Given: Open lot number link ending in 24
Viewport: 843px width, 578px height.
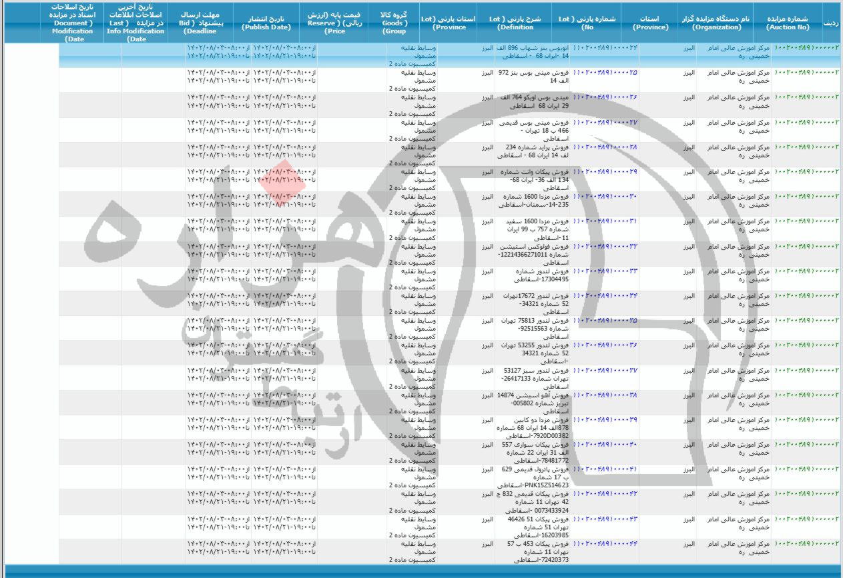Looking at the screenshot, I should [x=605, y=48].
